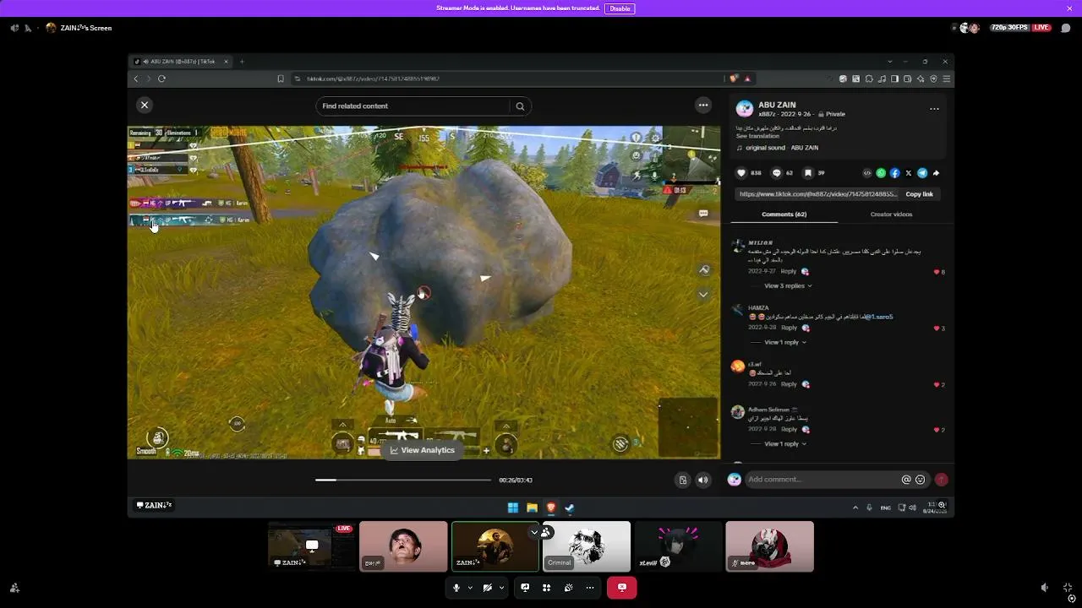Disable Streamer Mode via the banner button
Image resolution: width=1082 pixels, height=608 pixels.
pos(620,8)
